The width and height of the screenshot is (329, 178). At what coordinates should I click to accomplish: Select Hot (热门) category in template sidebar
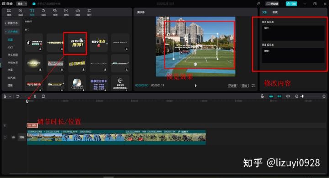point(10,47)
